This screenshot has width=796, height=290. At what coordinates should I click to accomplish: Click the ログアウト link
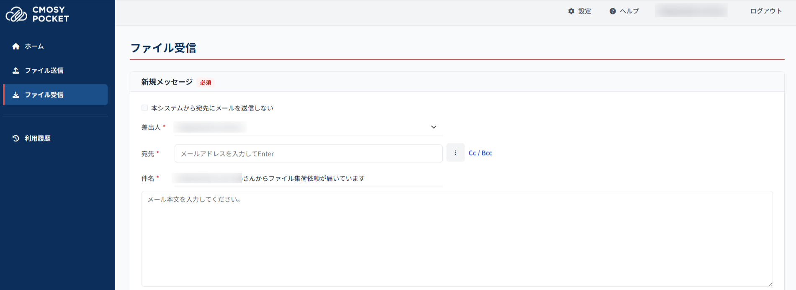(766, 11)
